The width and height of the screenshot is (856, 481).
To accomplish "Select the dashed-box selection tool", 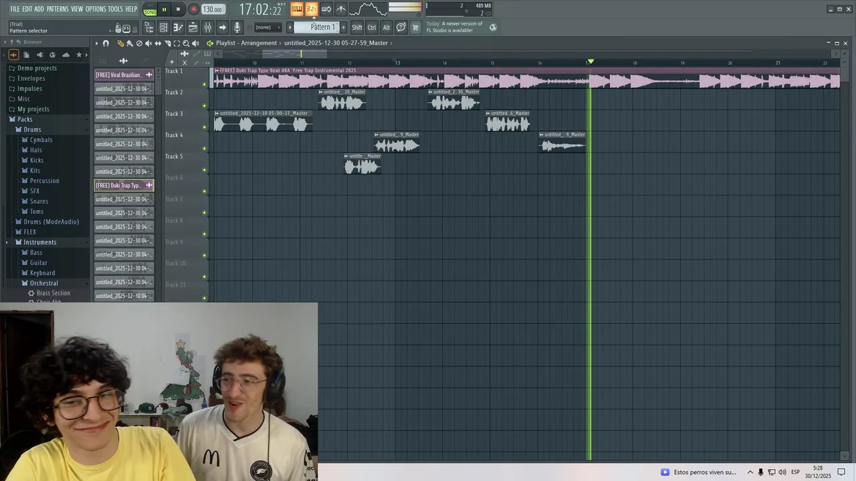I will click(177, 43).
